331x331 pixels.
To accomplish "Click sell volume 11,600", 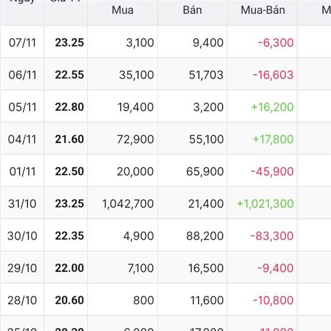I will tap(207, 300).
